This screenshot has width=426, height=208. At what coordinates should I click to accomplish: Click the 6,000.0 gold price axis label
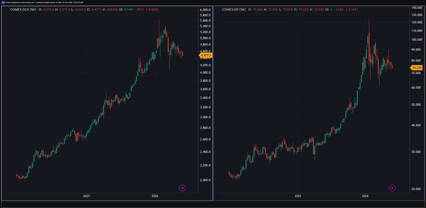(x=206, y=10)
